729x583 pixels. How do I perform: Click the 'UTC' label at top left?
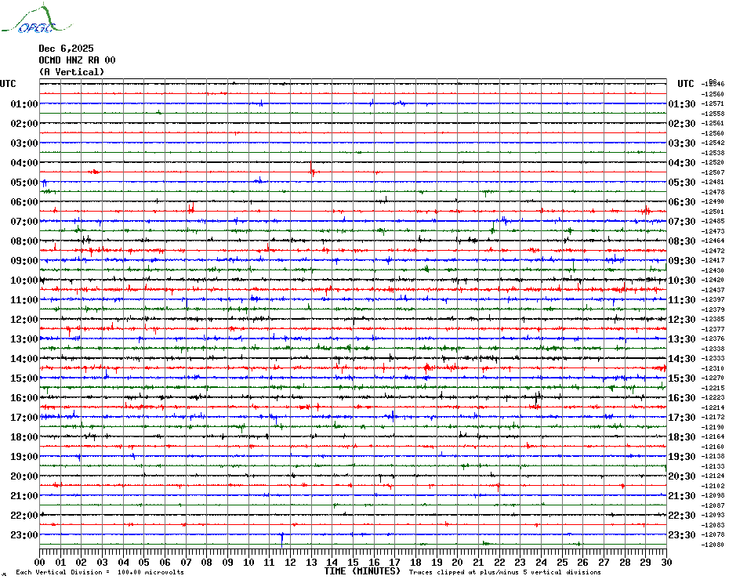coord(8,84)
